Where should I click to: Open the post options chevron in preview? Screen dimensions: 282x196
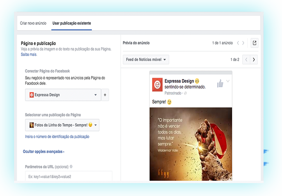pos(228,81)
